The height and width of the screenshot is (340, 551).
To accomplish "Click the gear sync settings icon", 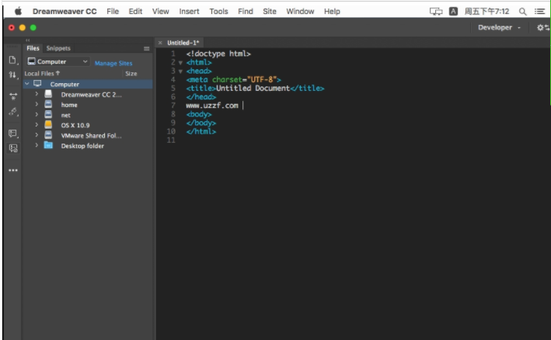I will (x=541, y=27).
